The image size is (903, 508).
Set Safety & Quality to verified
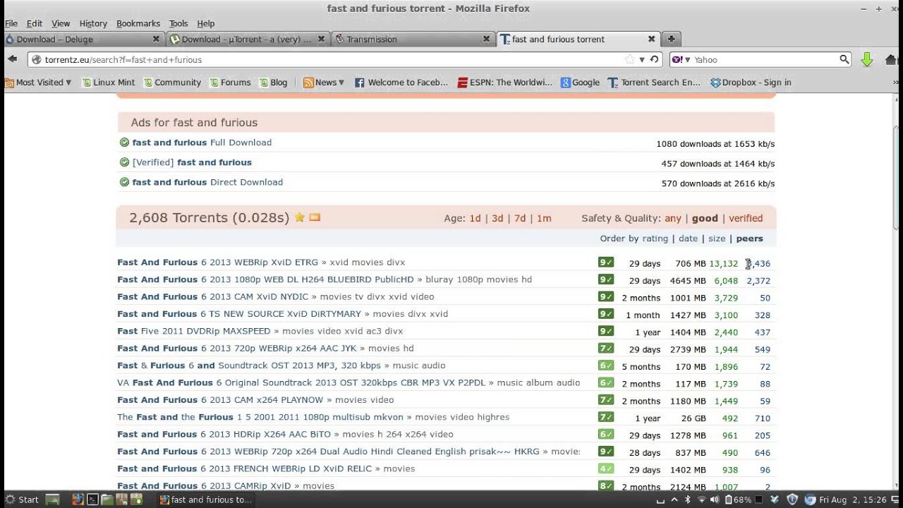click(746, 219)
